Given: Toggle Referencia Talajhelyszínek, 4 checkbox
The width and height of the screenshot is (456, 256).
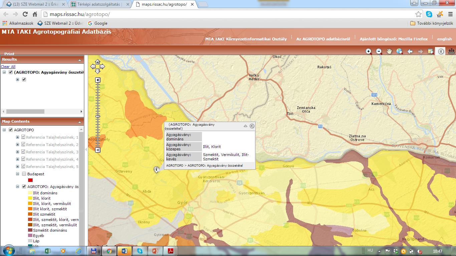Looking at the screenshot, I should (23, 159).
